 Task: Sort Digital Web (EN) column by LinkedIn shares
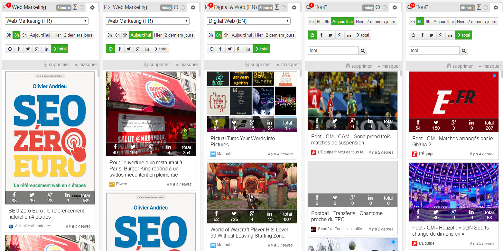coord(248,49)
